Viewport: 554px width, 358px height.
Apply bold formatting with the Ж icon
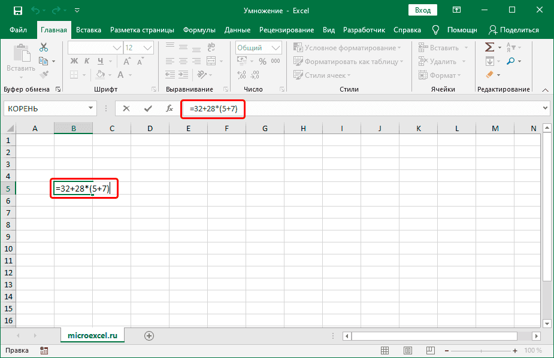(x=74, y=60)
